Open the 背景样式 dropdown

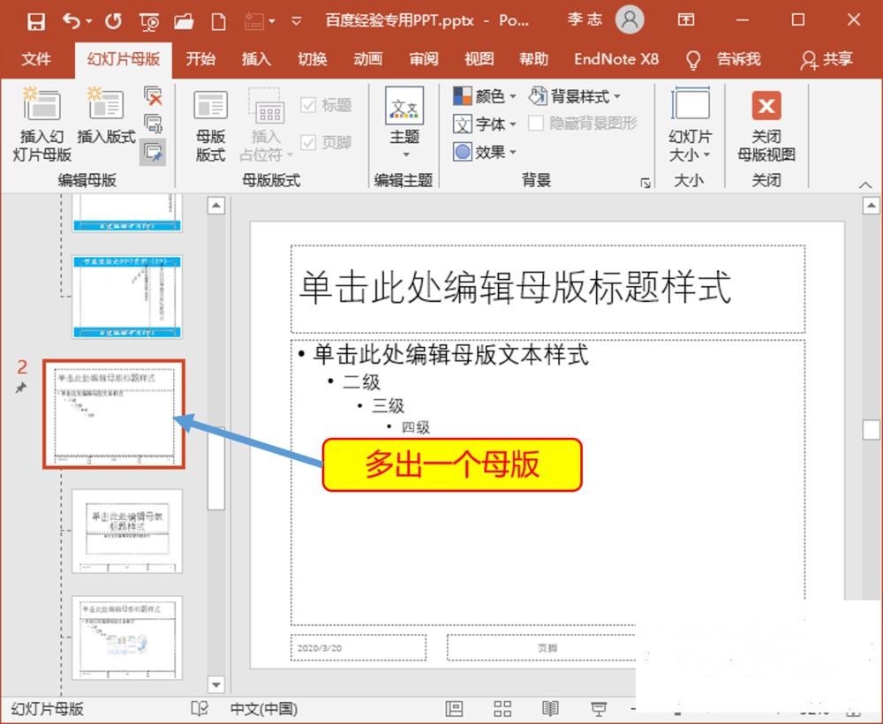(x=575, y=96)
